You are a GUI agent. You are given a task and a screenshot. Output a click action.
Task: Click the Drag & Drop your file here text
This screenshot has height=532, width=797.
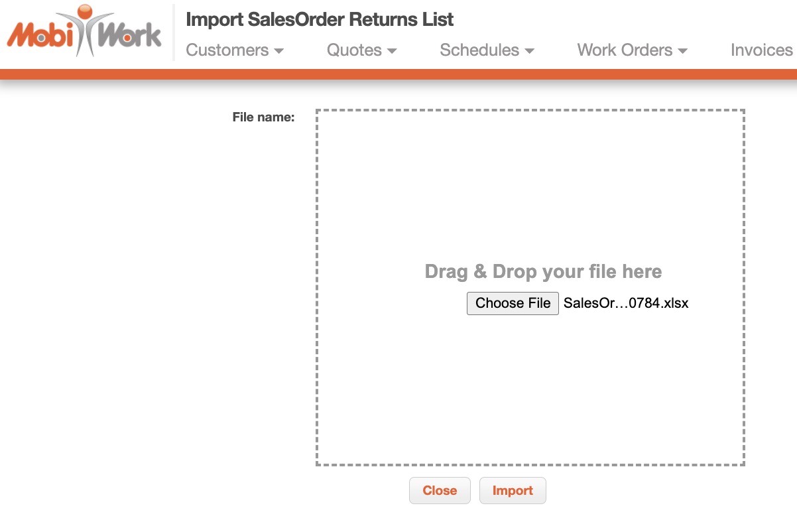click(x=543, y=272)
